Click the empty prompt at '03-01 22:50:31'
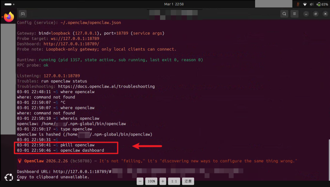The width and height of the screenshot is (330, 187). click(38, 140)
